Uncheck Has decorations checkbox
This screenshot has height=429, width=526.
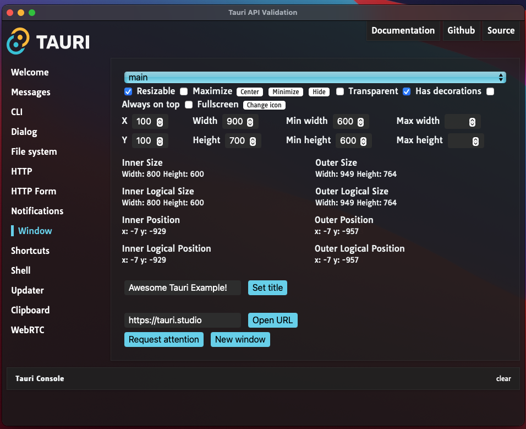(407, 91)
